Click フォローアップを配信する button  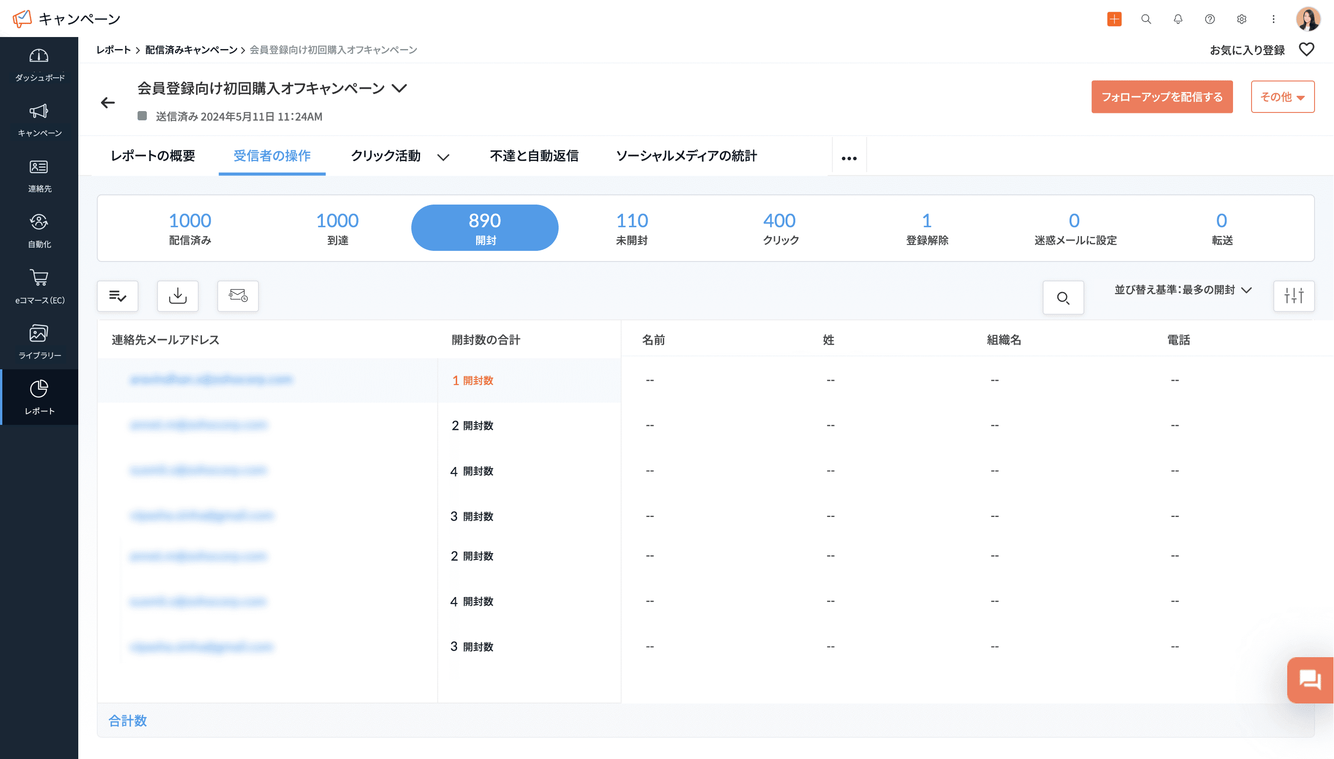(x=1162, y=97)
